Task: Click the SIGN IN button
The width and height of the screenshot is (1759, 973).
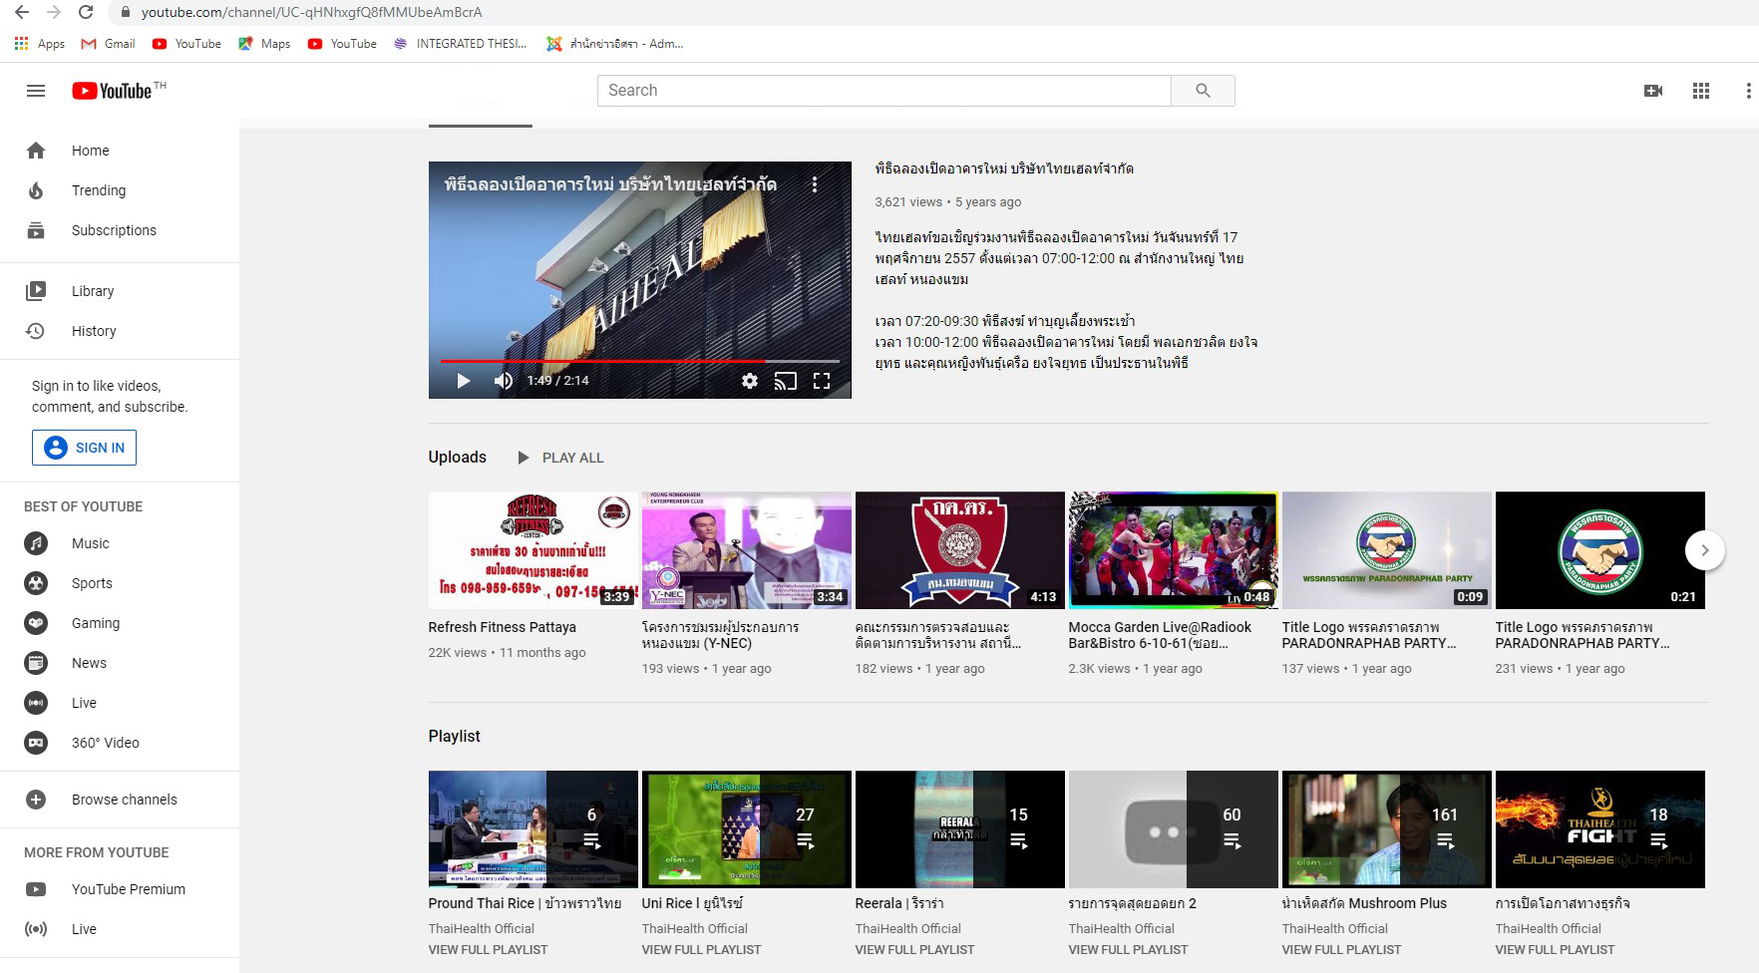Action: 85,448
